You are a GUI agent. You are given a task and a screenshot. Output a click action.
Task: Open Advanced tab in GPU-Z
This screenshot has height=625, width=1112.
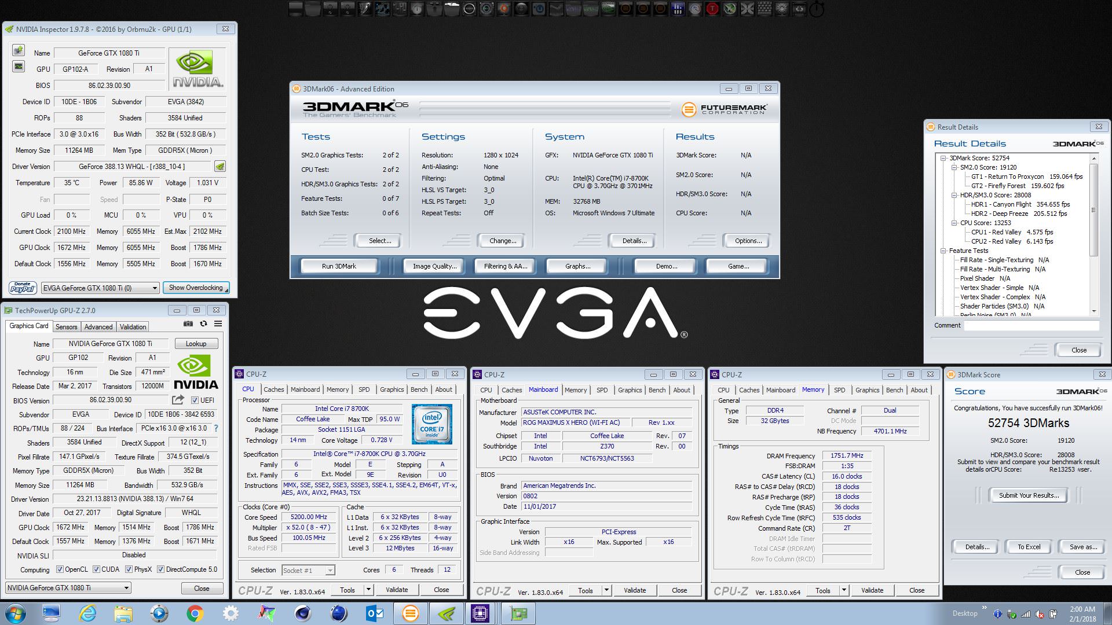(x=98, y=327)
